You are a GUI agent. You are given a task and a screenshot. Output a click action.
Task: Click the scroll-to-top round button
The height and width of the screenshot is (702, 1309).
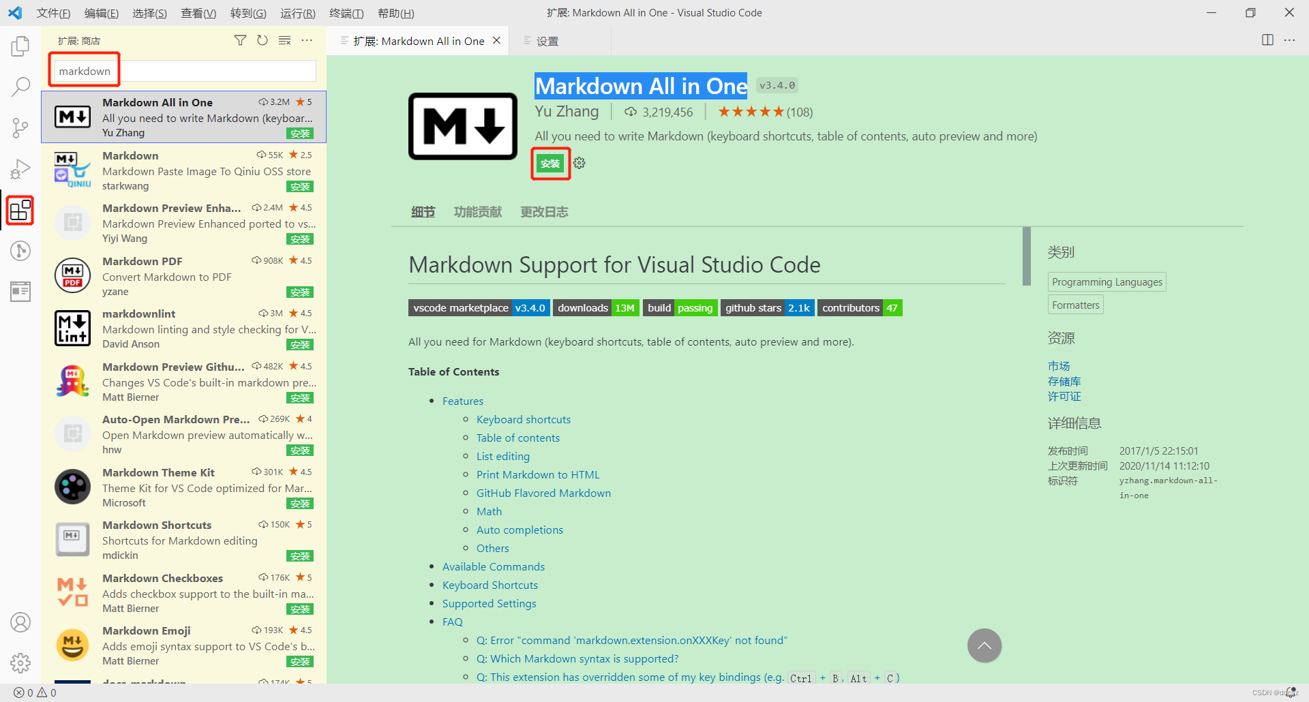point(984,645)
